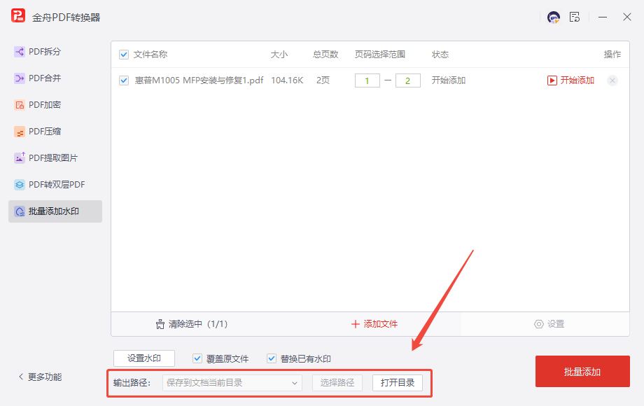Click the red play icon beside 开始添加
Viewport: 644px width, 406px height.
(552, 80)
